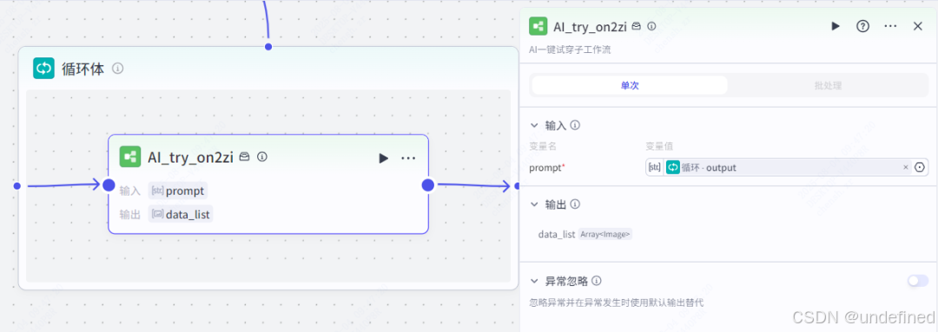Screen dimensions: 938x332
Task: Collapse the 输出 section
Action: coord(534,204)
